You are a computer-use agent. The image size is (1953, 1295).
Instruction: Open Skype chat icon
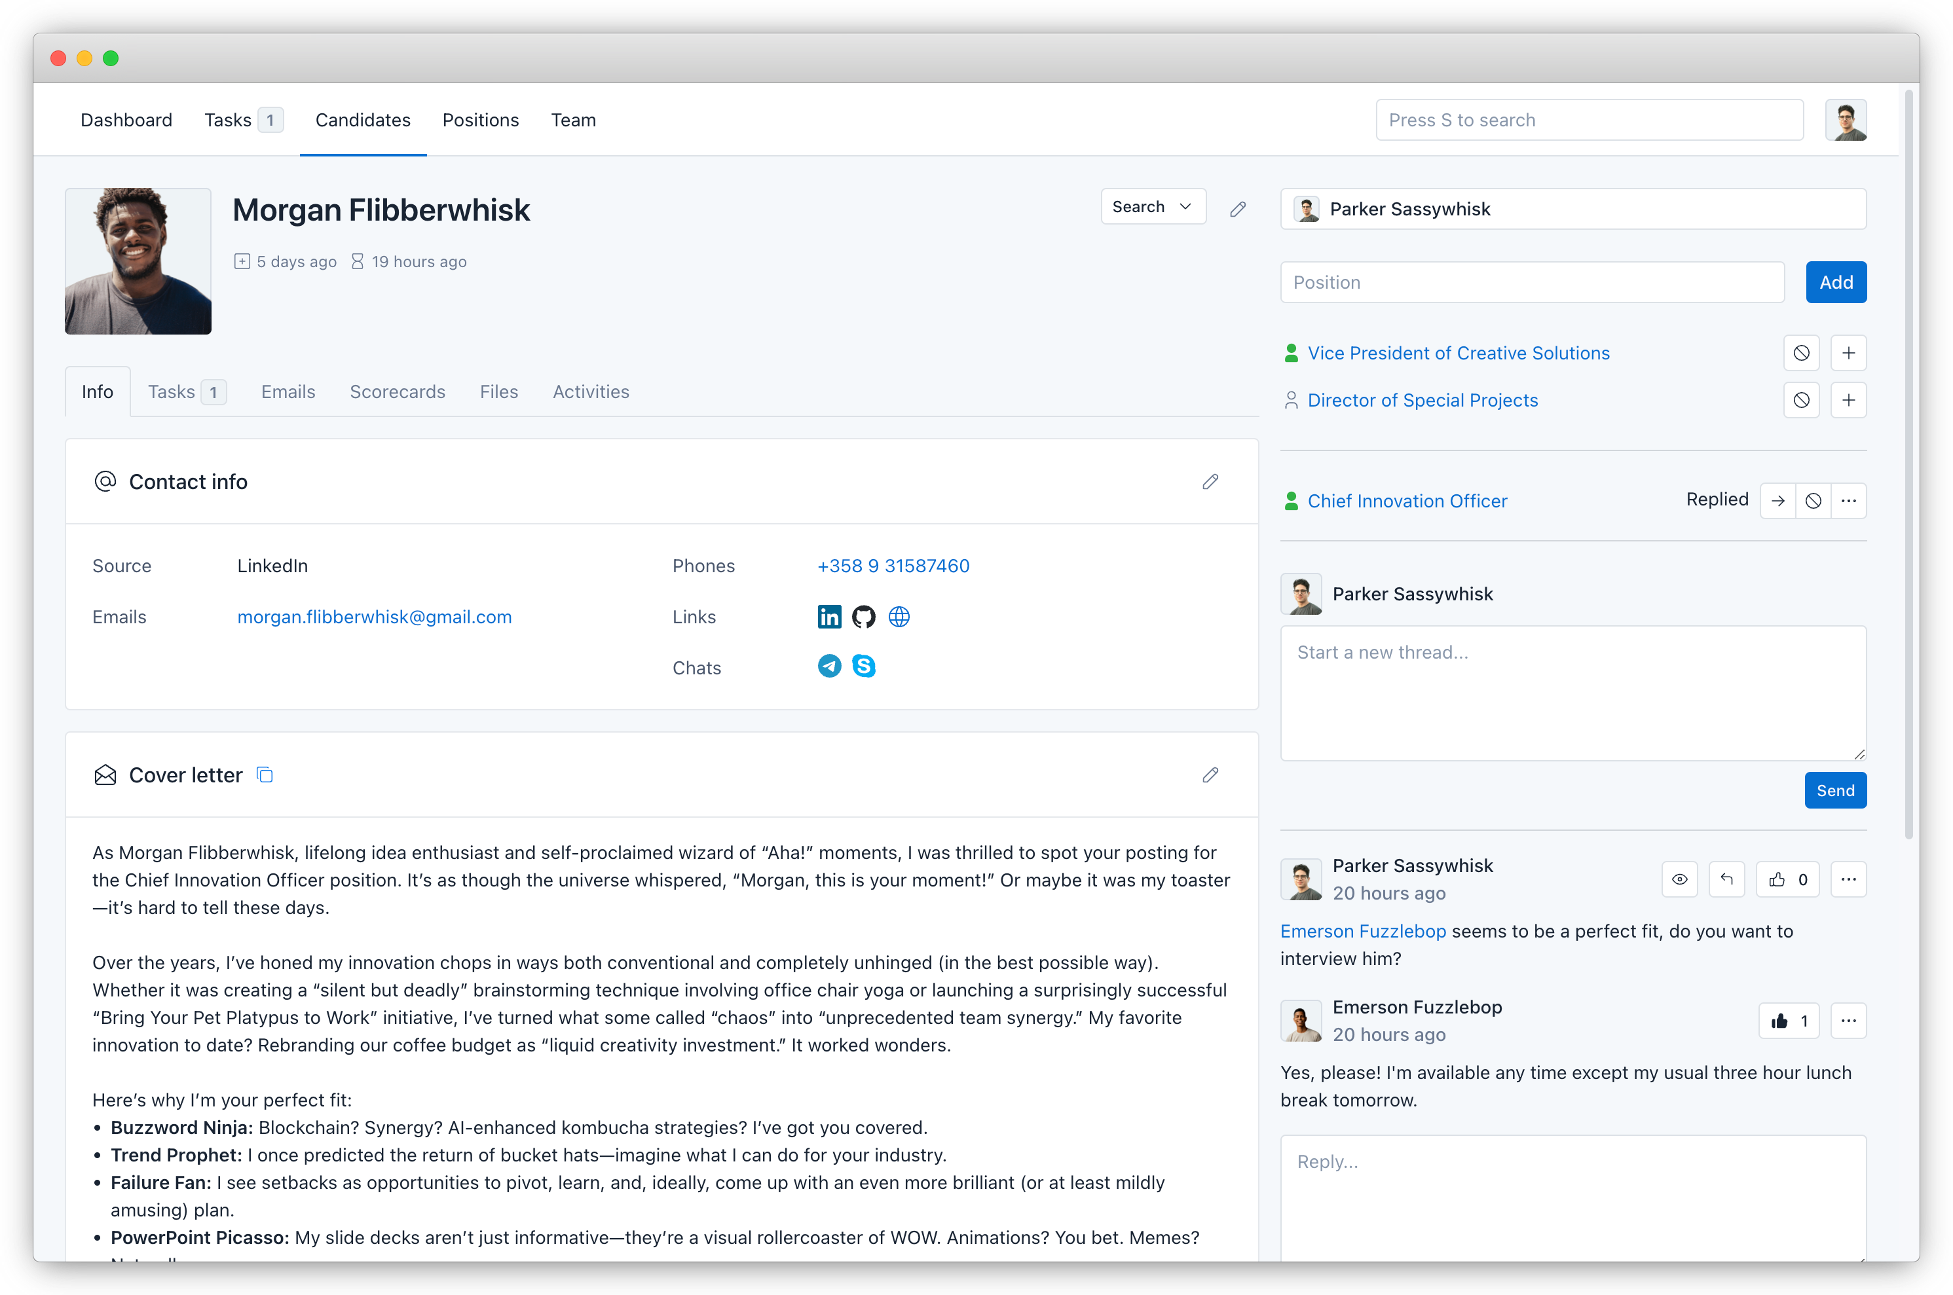tap(863, 666)
